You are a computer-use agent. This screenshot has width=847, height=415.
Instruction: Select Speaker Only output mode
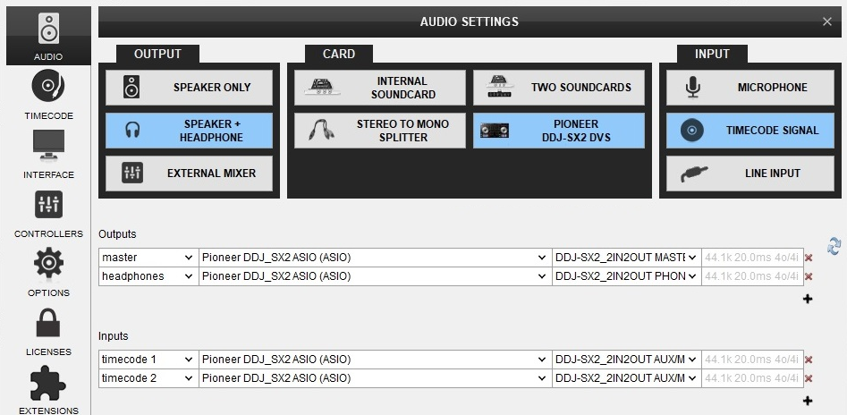coord(189,87)
